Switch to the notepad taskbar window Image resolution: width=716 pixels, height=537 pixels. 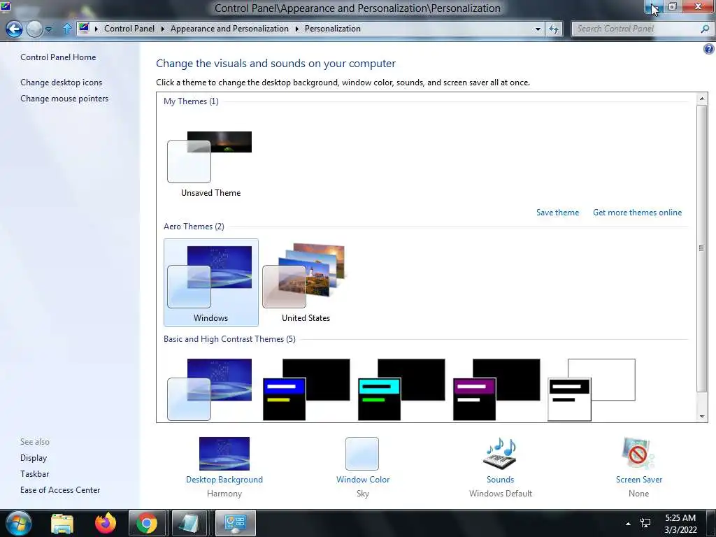point(189,523)
